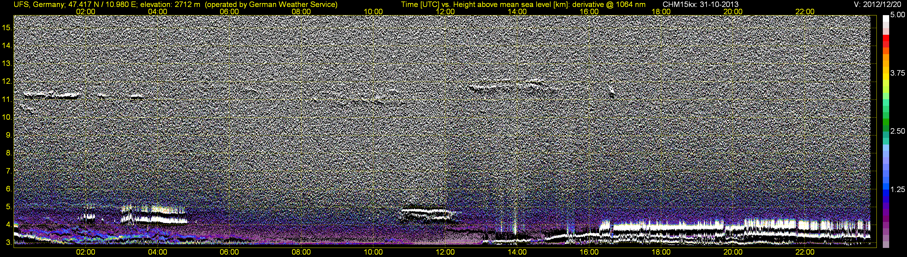Image resolution: width=907 pixels, height=257 pixels.
Task: Click the 10:00 label on the lower time axis
Action: (373, 252)
